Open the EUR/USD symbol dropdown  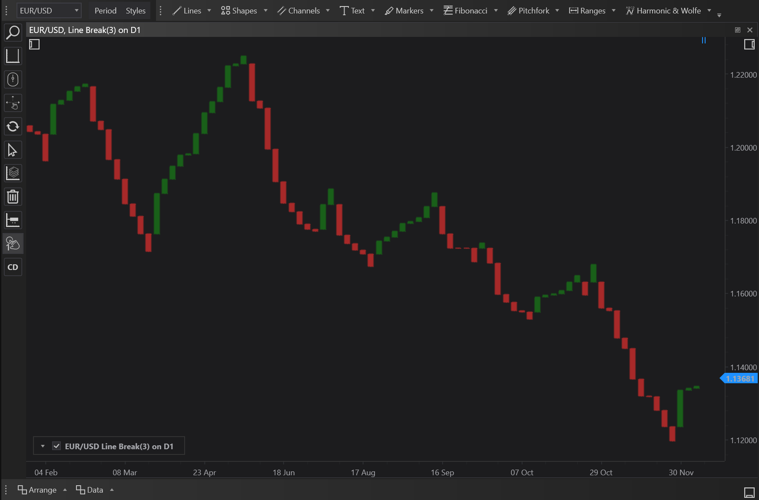click(x=49, y=10)
